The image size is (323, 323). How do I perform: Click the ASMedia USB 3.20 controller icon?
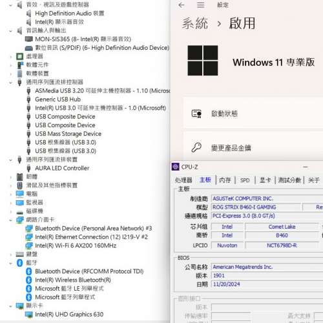[x=28, y=90]
